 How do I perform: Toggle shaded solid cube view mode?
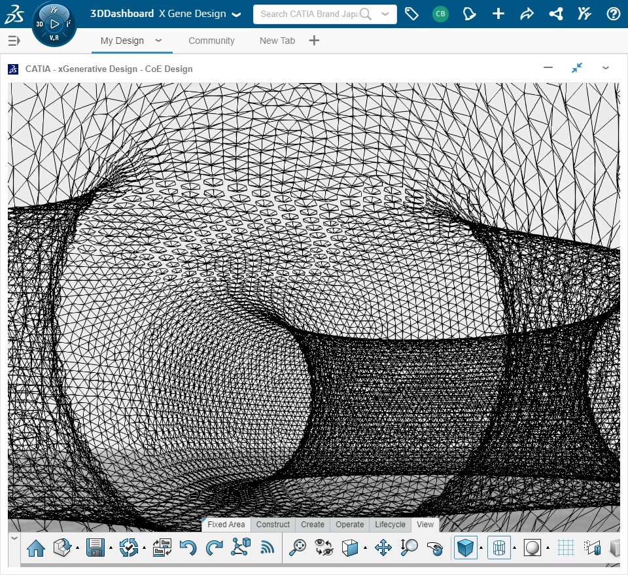[x=465, y=548]
